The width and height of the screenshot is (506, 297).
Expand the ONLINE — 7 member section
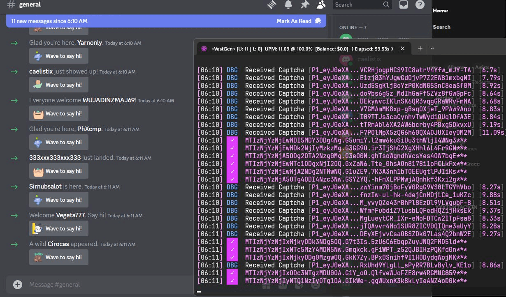(x=353, y=28)
